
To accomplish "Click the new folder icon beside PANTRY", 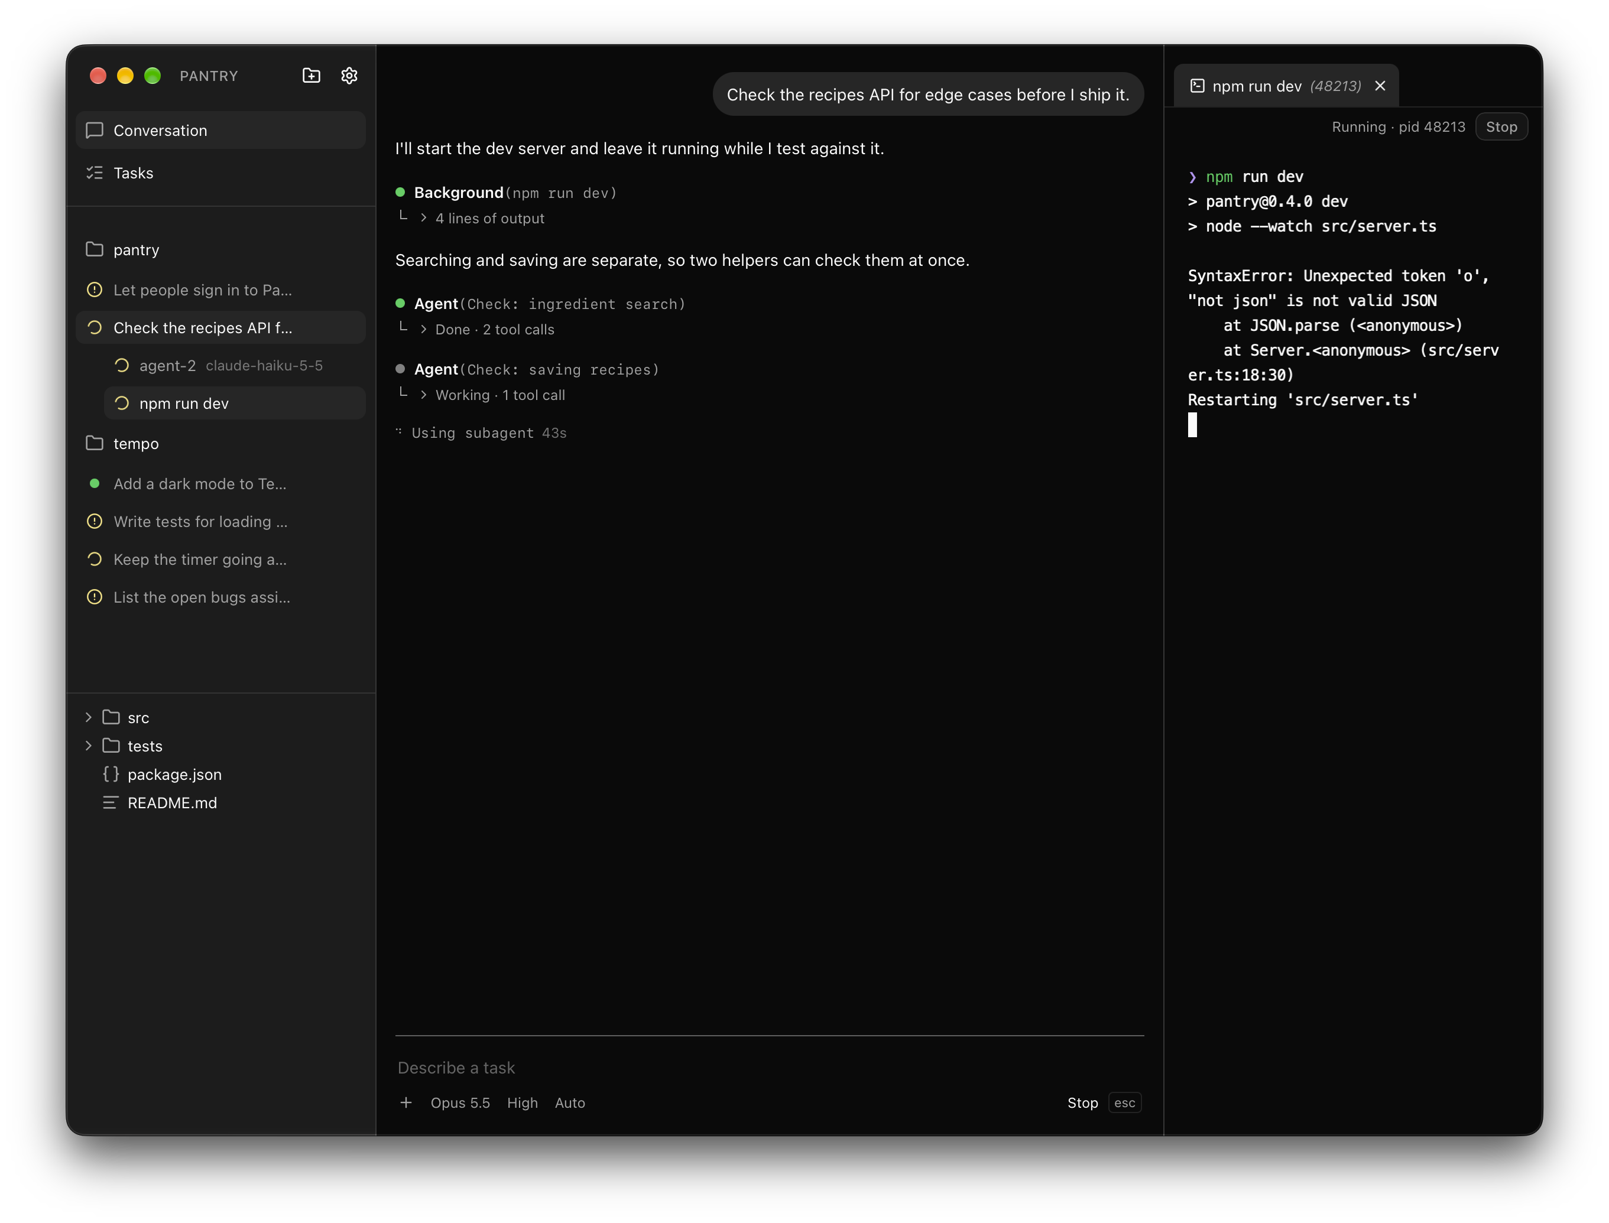I will click(x=311, y=76).
